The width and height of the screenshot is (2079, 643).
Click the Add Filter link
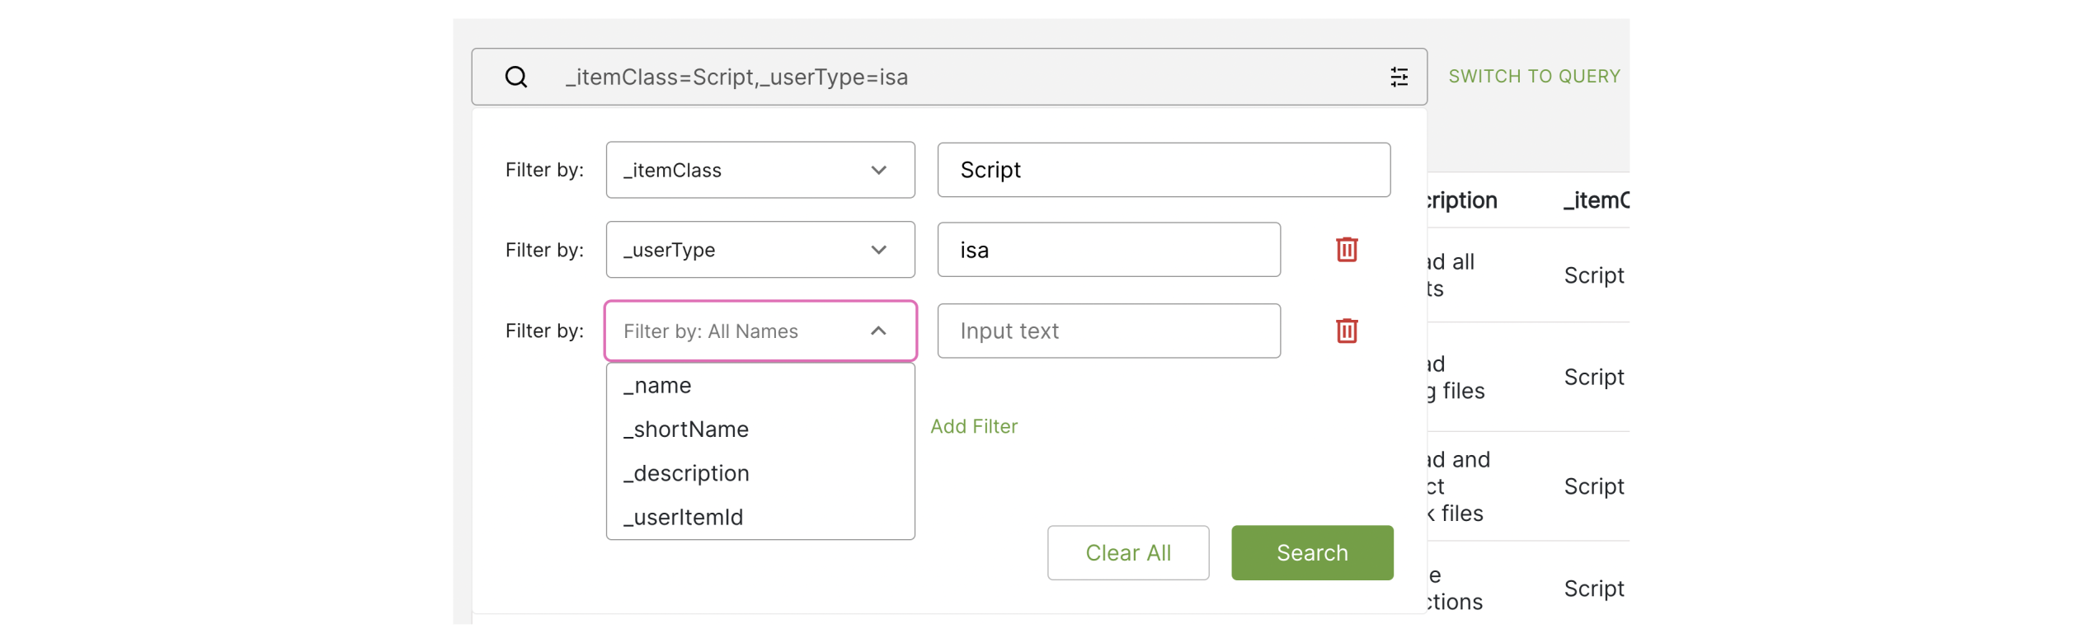coord(974,426)
